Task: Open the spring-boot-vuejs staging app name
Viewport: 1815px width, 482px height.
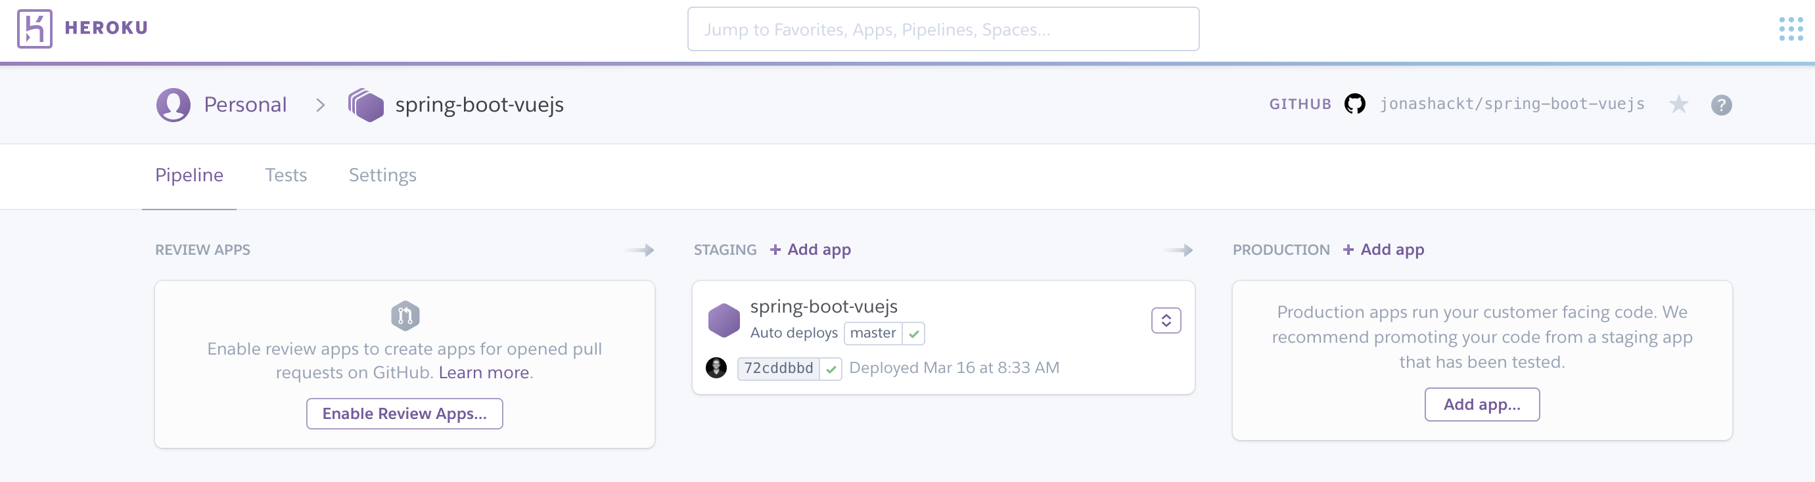Action: tap(823, 307)
